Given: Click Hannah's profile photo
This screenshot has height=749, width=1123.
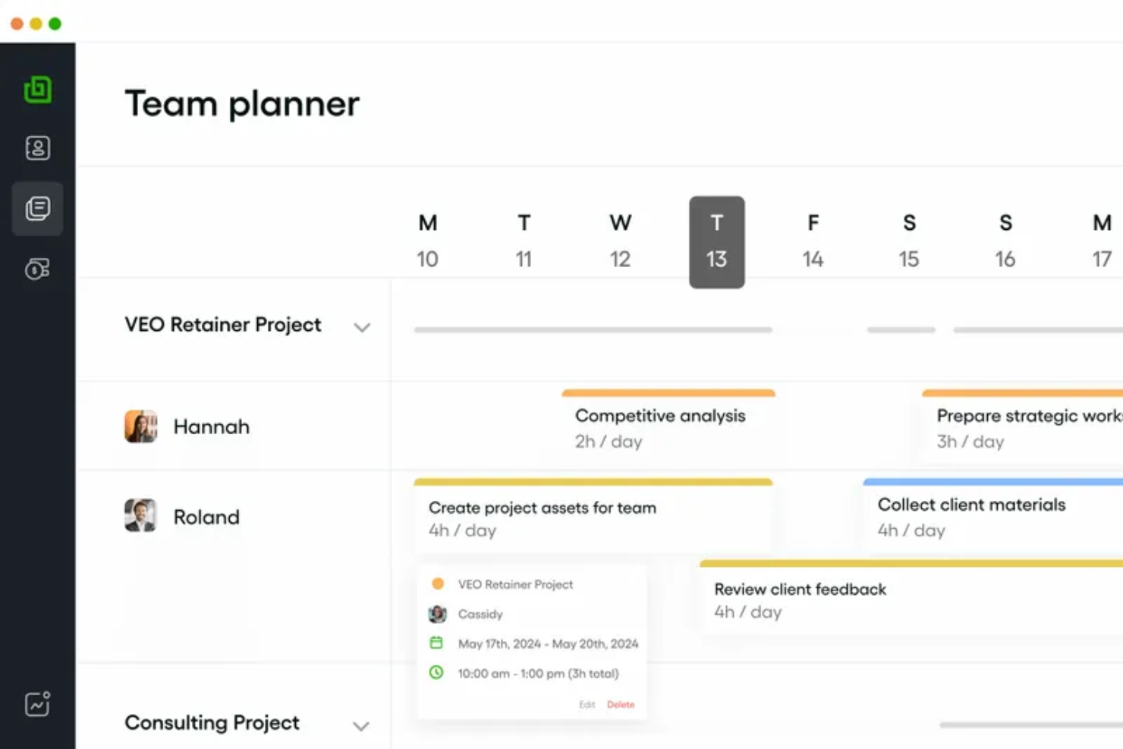Looking at the screenshot, I should point(140,426).
